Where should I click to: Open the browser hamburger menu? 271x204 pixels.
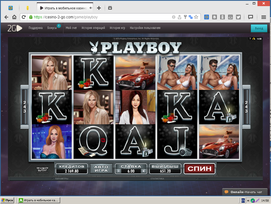click(264, 17)
